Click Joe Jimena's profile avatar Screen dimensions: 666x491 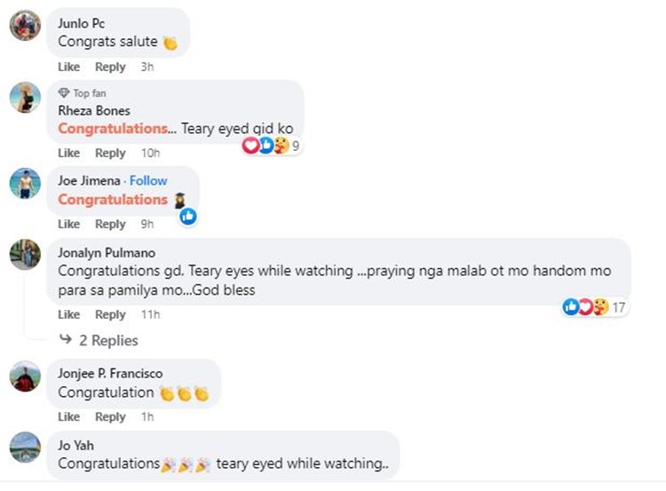(x=25, y=183)
